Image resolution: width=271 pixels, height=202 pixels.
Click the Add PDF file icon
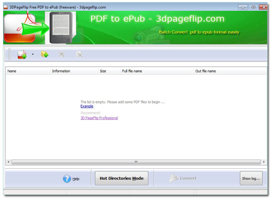[x=22, y=55]
